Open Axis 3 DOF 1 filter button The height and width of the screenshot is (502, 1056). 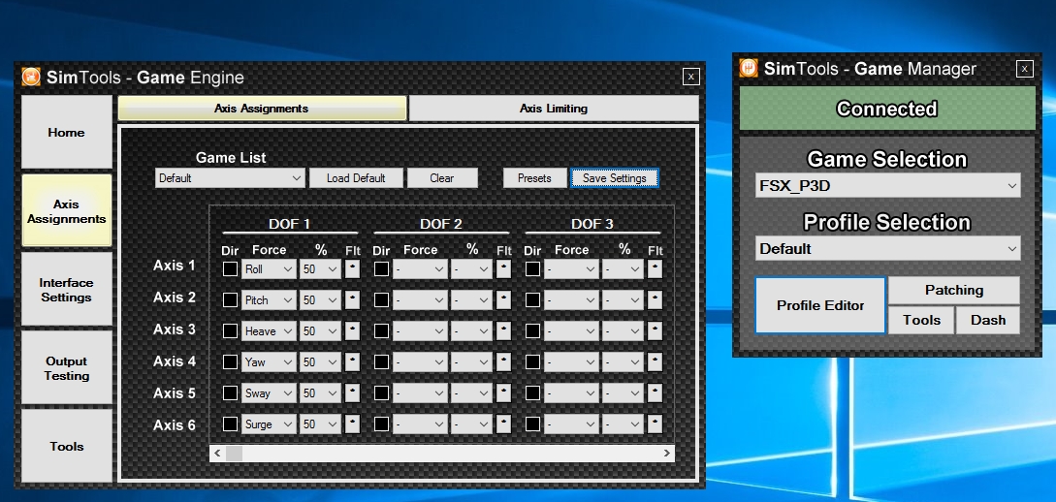[352, 331]
